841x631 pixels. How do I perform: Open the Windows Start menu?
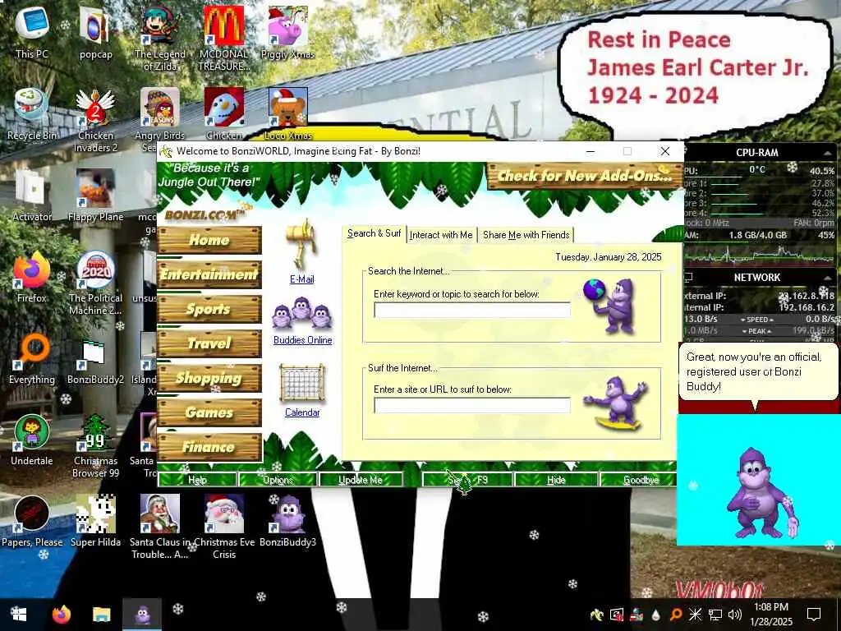click(18, 614)
